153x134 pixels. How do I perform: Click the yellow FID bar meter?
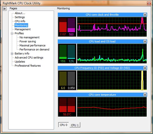pyautogui.click(x=63, y=78)
